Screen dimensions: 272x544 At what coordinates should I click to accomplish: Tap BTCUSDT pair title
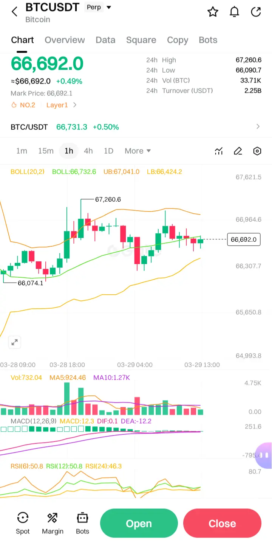click(53, 7)
